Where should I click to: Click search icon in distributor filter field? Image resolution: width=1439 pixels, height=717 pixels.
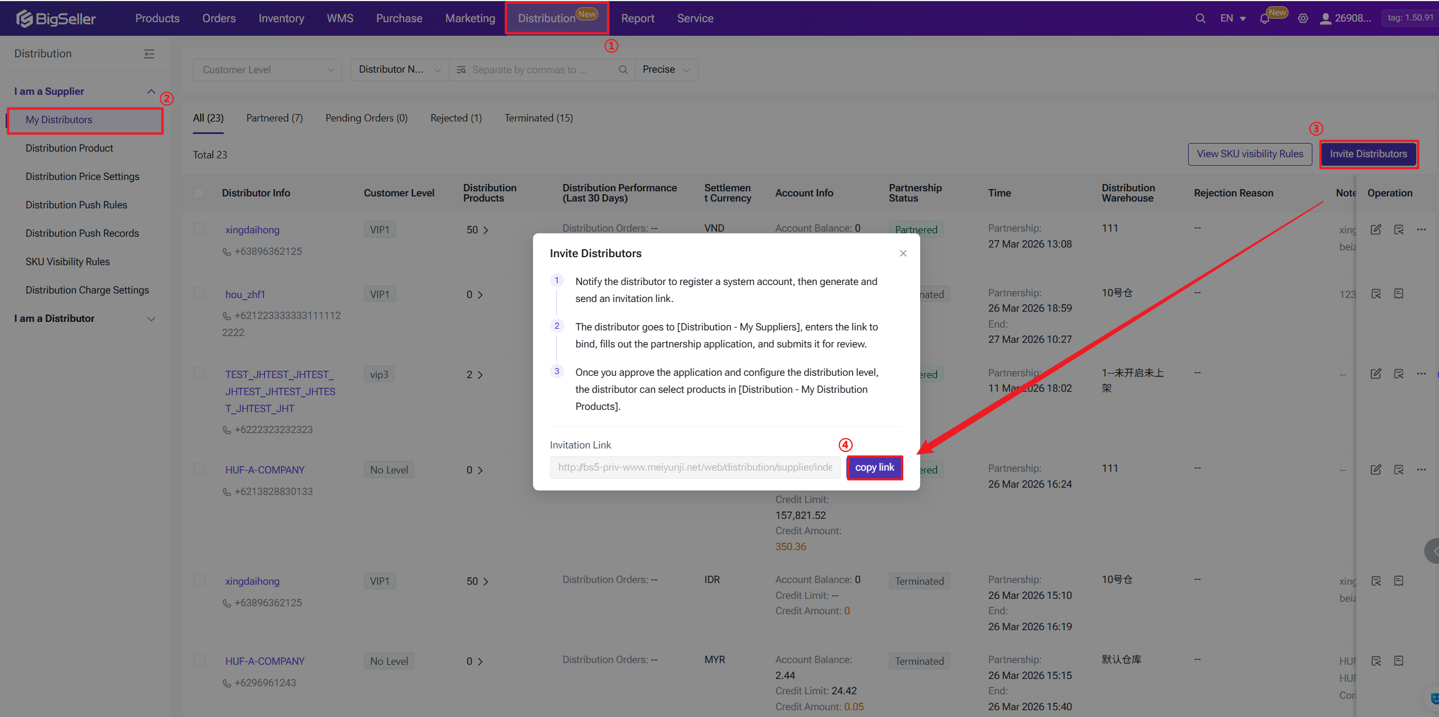point(623,70)
